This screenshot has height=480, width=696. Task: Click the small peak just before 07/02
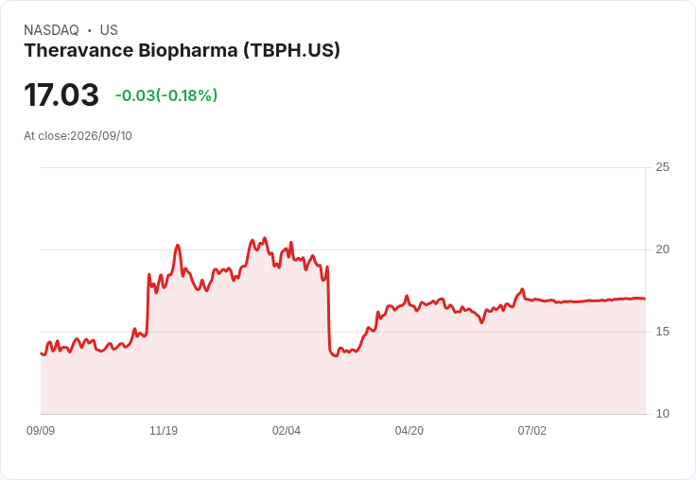tap(522, 289)
